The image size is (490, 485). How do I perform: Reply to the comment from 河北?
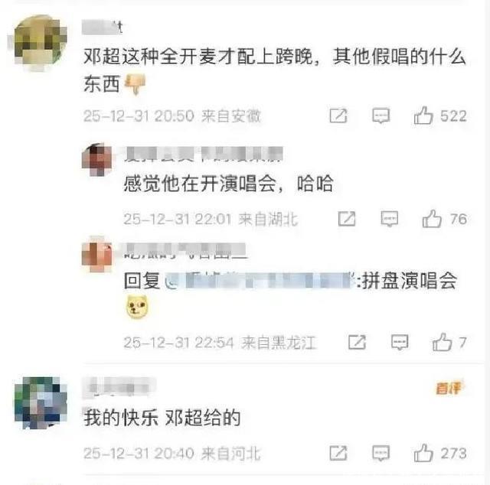click(381, 453)
